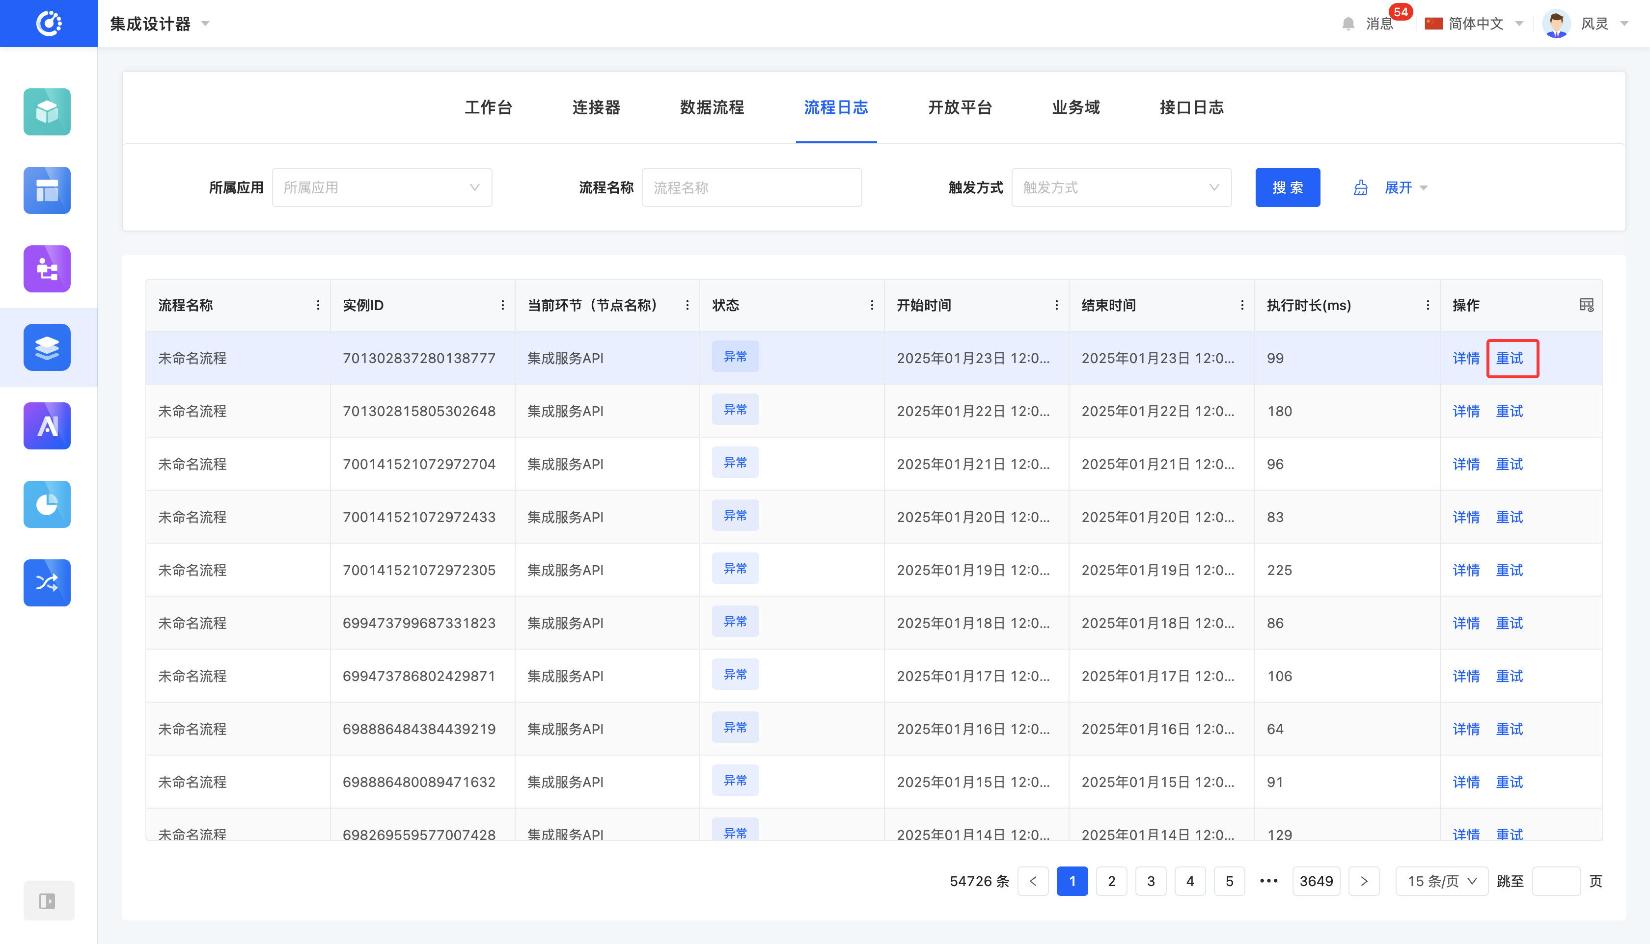Switch to the 接口日志 tab
The height and width of the screenshot is (944, 1650).
1191,107
